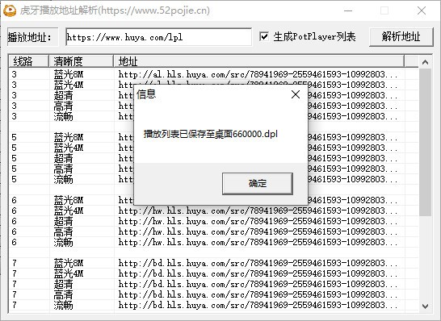
Task: Sort by the 线路 column header
Action: click(x=28, y=61)
